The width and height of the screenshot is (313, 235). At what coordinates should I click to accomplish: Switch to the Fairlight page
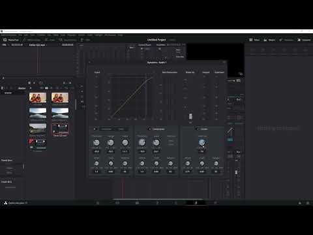[x=196, y=203]
